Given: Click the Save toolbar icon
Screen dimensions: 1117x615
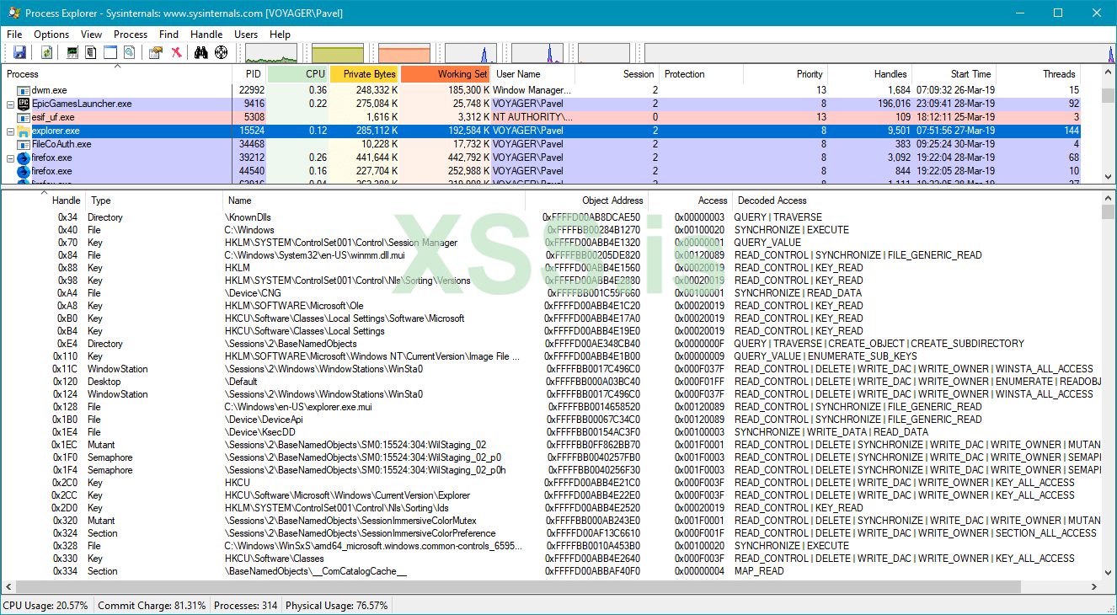Looking at the screenshot, I should [x=19, y=53].
